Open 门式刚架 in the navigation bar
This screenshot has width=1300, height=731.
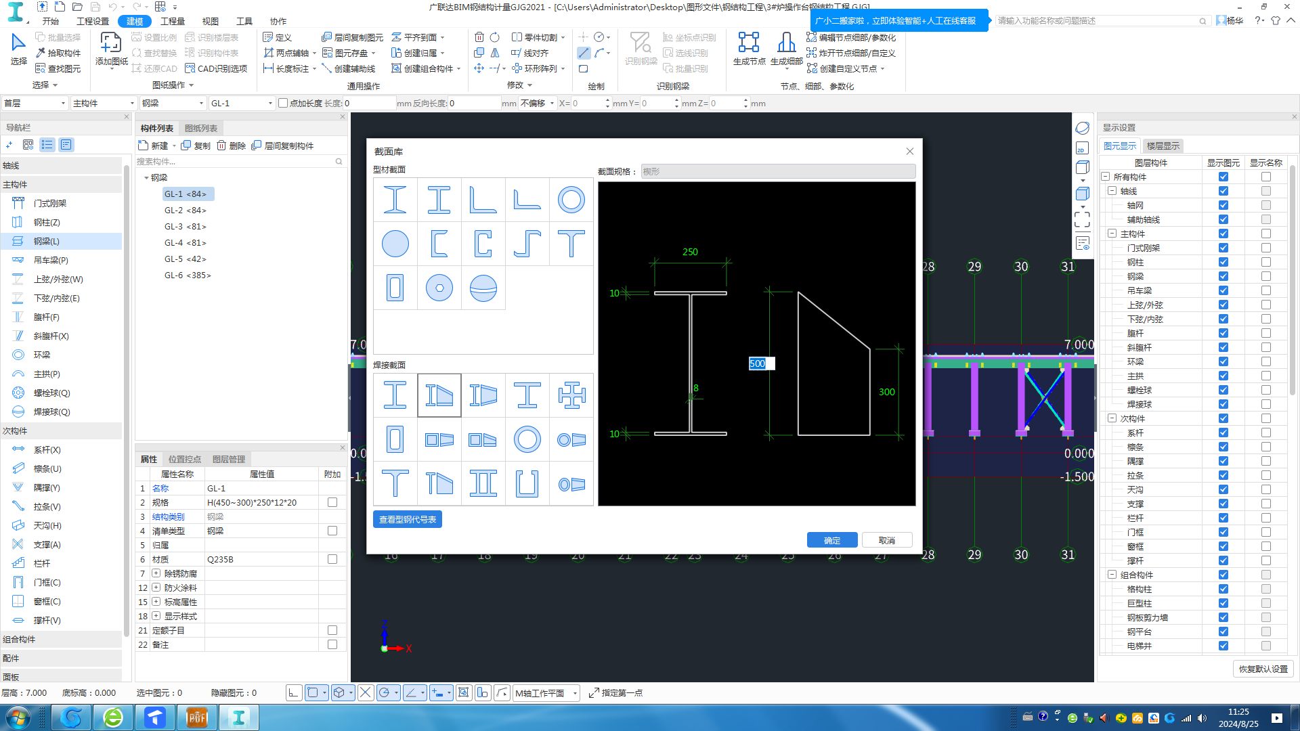(x=50, y=203)
